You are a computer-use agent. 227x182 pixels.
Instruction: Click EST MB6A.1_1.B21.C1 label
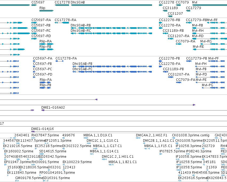(x=123, y=162)
